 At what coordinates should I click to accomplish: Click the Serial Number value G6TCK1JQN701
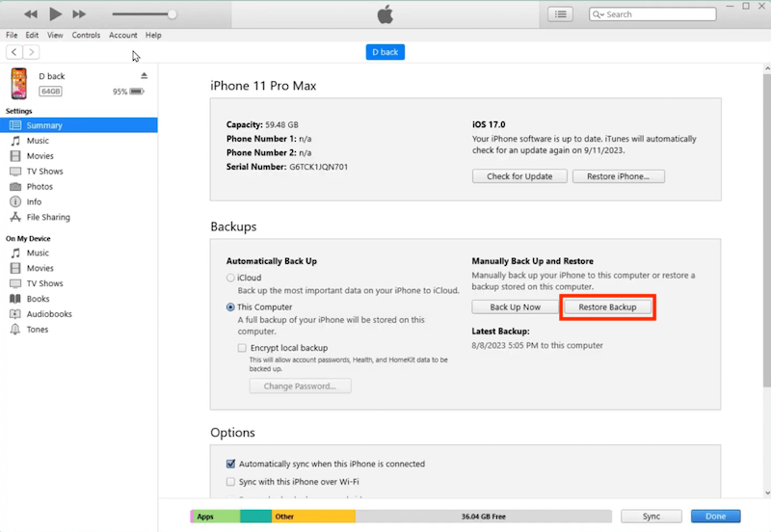click(319, 167)
